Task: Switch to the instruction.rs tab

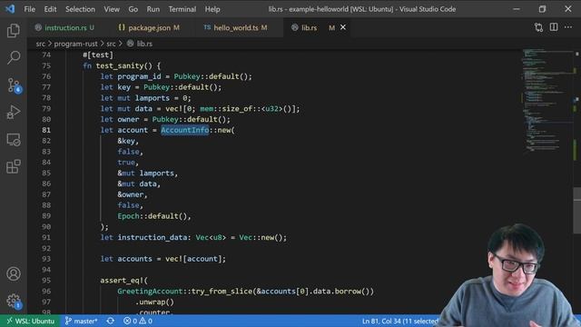Action: (x=64, y=27)
